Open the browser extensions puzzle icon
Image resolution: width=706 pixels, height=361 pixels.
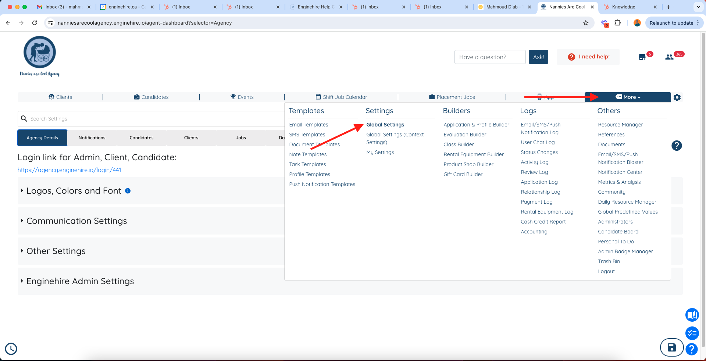pyautogui.click(x=618, y=23)
